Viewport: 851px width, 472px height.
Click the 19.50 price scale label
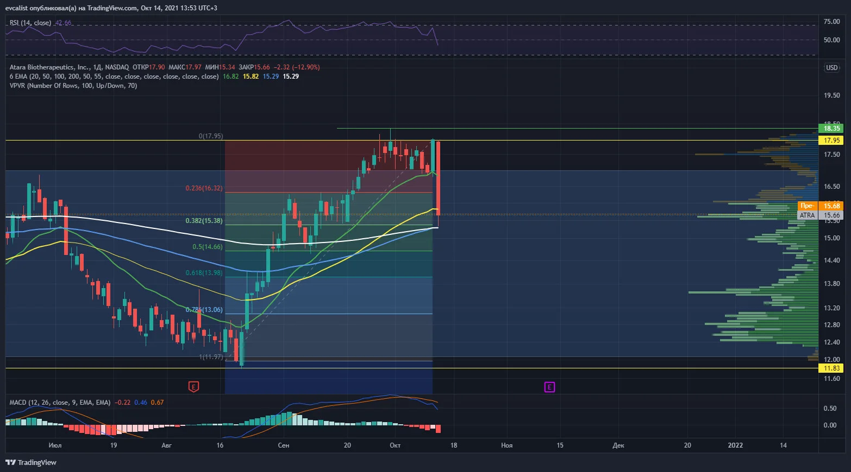click(831, 95)
